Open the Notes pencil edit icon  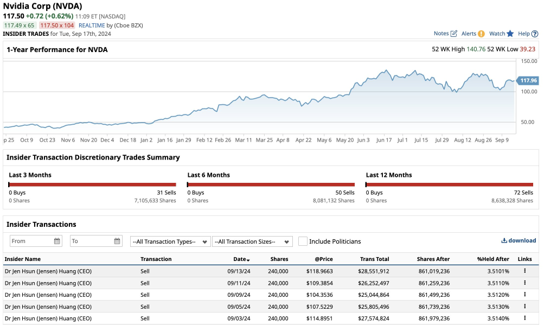click(x=454, y=34)
